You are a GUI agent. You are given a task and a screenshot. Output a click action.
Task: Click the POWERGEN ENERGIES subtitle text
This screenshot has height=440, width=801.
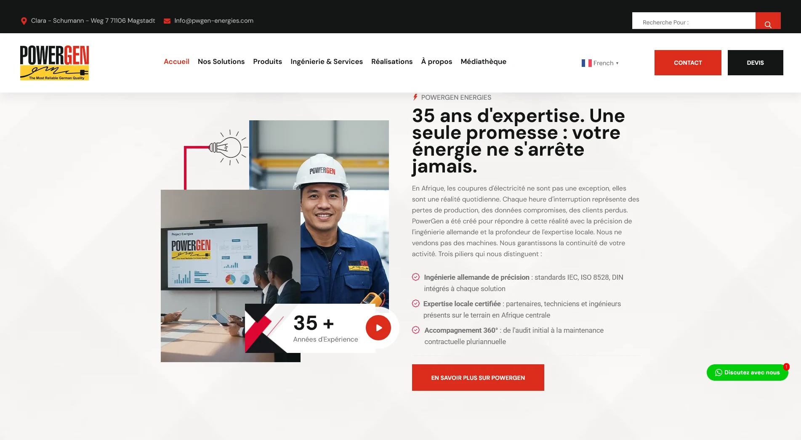coord(456,97)
